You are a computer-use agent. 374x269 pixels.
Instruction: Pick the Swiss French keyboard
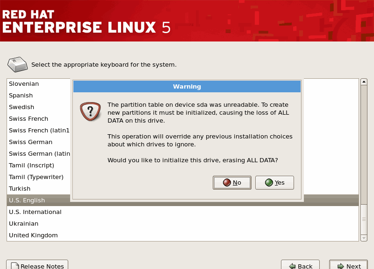tap(29, 119)
